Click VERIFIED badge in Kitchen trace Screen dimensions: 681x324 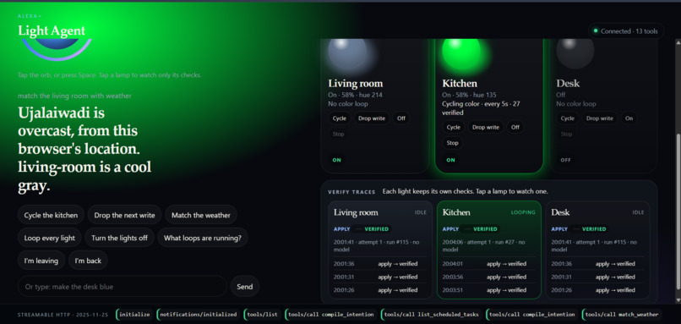(485, 228)
